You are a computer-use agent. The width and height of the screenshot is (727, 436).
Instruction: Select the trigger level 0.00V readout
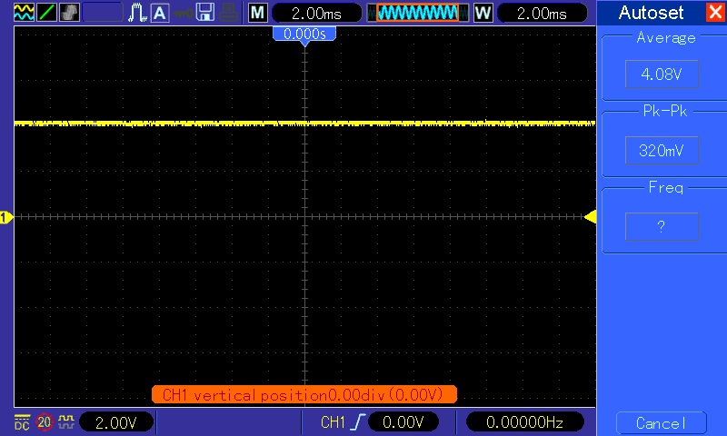click(402, 422)
